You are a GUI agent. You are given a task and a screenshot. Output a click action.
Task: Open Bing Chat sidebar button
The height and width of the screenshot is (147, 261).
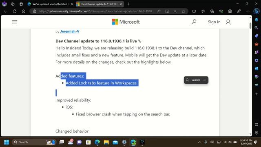(257, 11)
